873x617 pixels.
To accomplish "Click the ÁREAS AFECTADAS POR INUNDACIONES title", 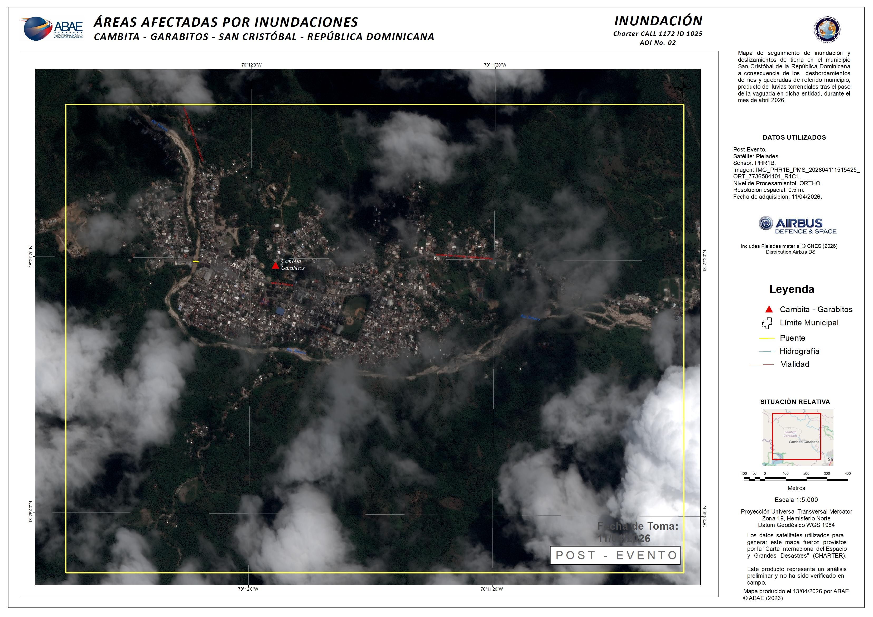I will click(x=226, y=22).
